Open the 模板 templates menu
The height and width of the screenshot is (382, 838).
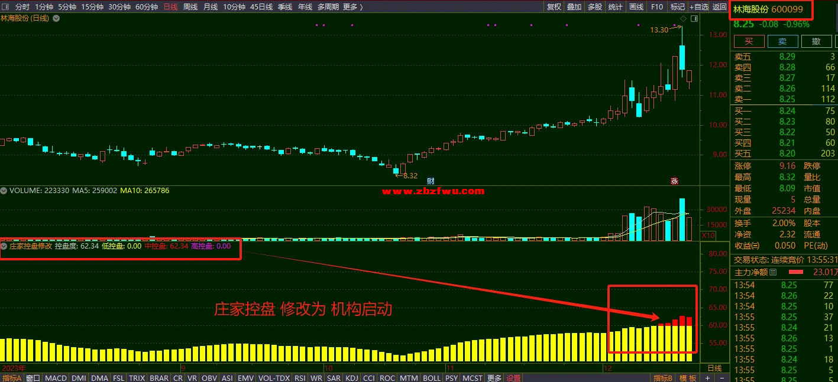coord(688,378)
